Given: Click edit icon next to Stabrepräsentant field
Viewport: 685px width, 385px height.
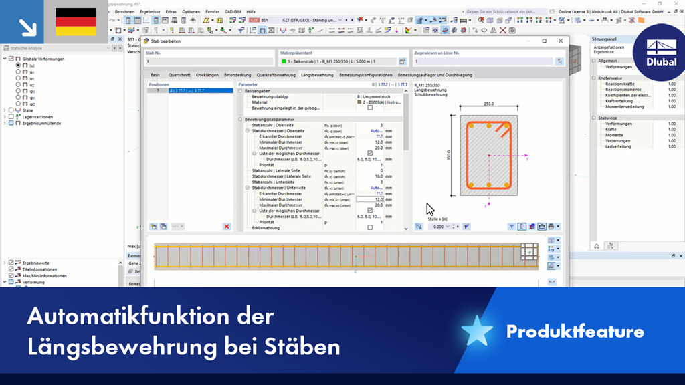Looking at the screenshot, I should [402, 61].
